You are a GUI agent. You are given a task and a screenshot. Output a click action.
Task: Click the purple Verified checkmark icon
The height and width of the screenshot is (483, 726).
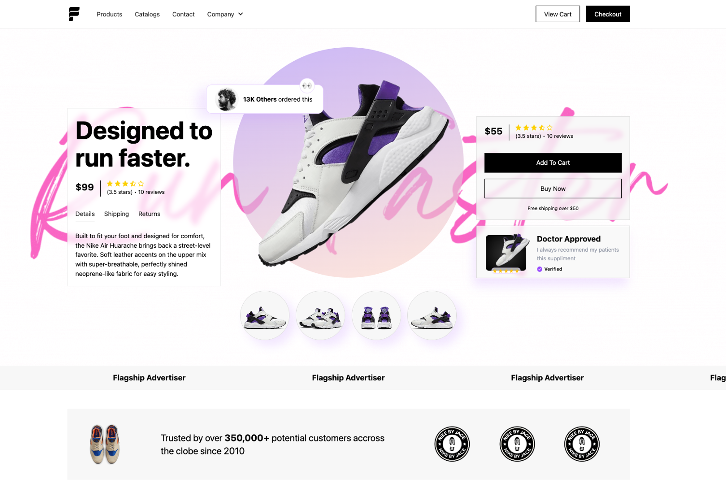[x=539, y=269]
